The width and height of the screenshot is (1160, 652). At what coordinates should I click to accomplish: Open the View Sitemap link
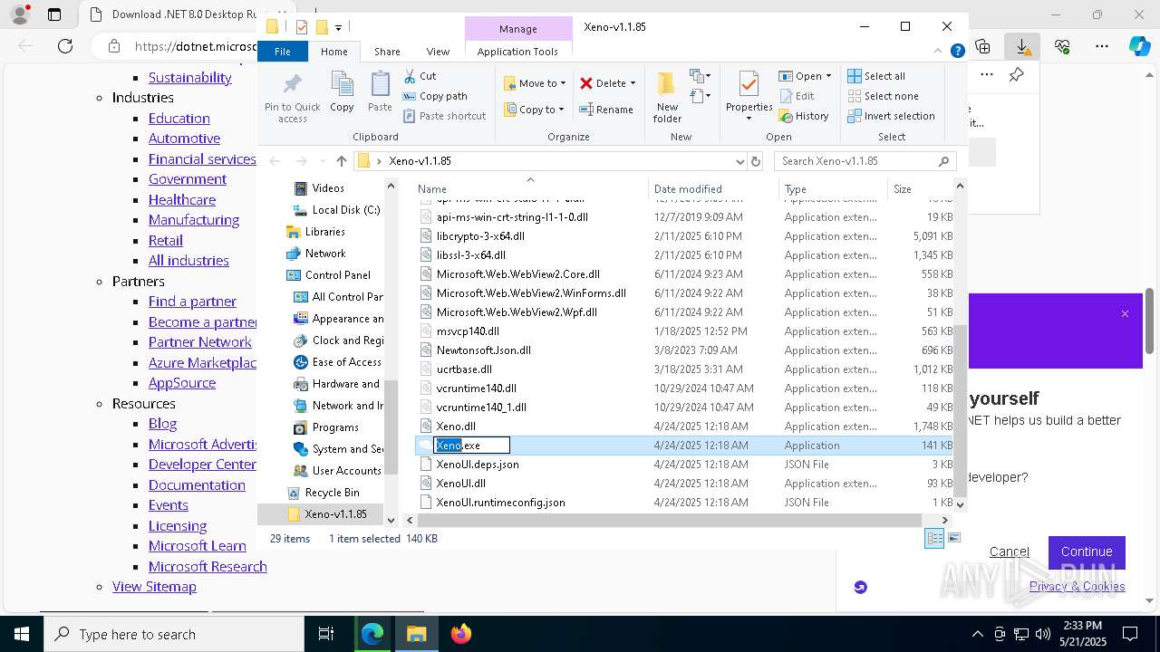pyautogui.click(x=154, y=587)
